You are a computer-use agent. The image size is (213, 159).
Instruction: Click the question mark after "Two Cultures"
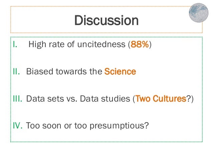(x=188, y=99)
